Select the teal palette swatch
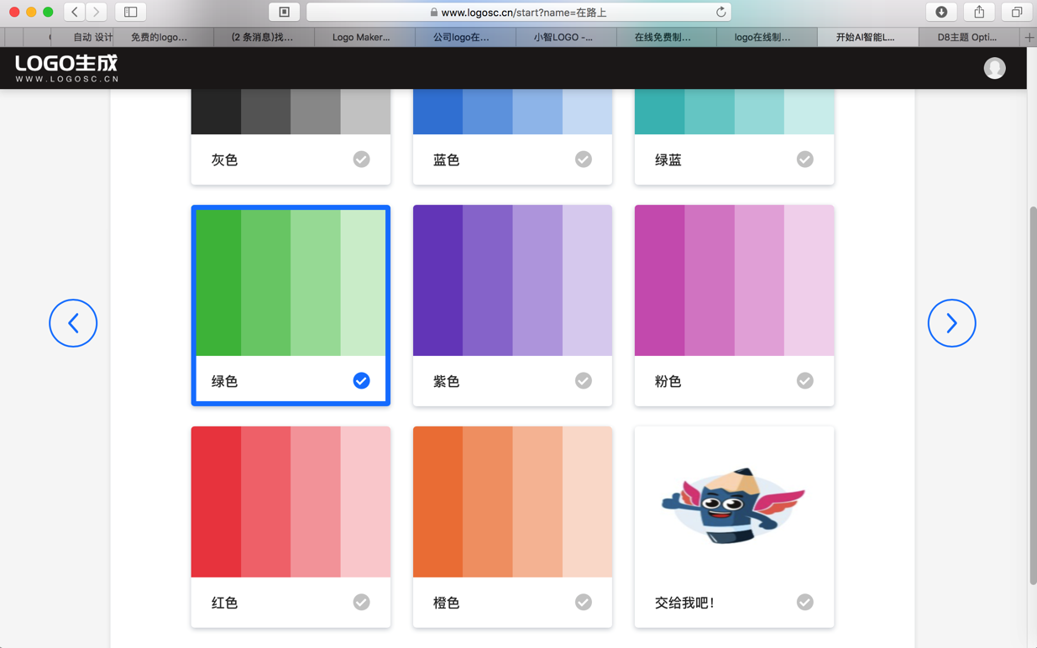This screenshot has width=1037, height=648. click(x=734, y=112)
